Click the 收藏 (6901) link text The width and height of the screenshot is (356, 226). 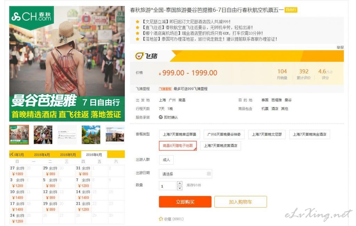pos(174,219)
